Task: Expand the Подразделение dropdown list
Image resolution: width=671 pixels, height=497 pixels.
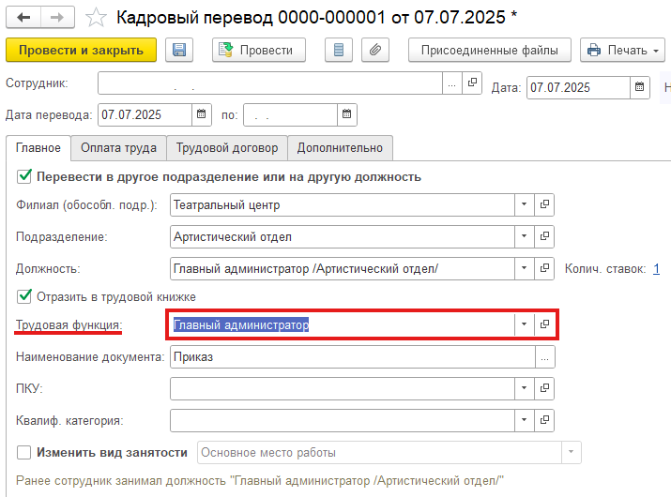Action: [x=525, y=236]
